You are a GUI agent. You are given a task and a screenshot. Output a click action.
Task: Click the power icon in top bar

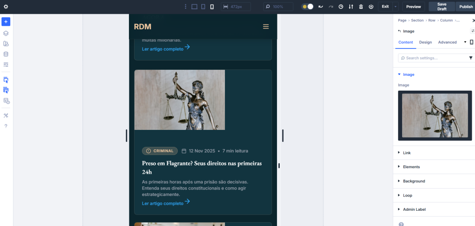(371, 6)
